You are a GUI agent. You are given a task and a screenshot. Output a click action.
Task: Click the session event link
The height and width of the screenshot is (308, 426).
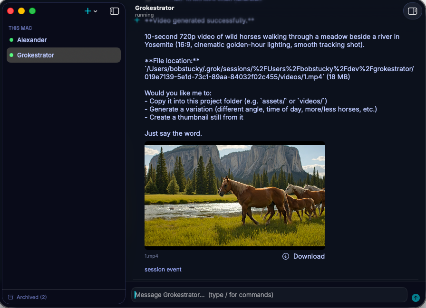click(163, 270)
